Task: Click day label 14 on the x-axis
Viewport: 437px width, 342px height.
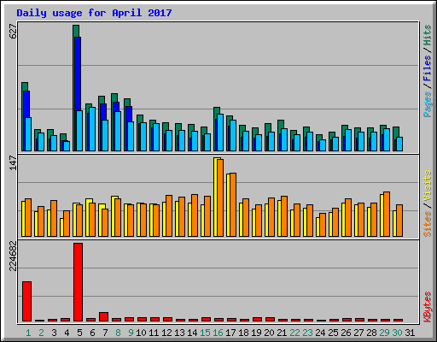Action: pos(192,333)
